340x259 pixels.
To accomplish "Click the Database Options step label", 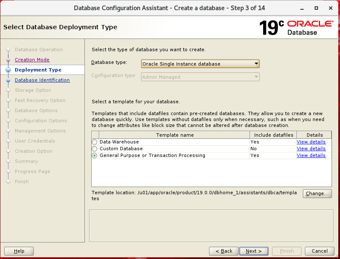I will pos(36,110).
